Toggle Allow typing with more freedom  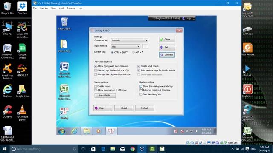pyautogui.click(x=96, y=66)
